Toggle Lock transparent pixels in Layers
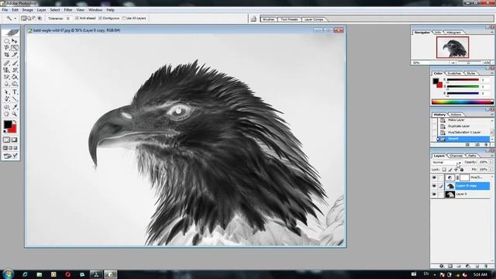Viewport: 496px width, 279px height. pos(444,170)
